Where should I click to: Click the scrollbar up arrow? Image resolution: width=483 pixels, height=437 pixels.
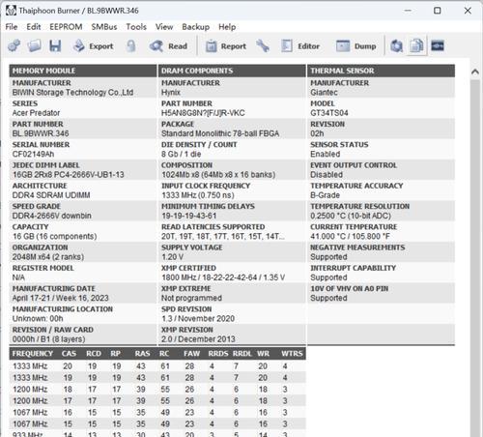pyautogui.click(x=475, y=72)
